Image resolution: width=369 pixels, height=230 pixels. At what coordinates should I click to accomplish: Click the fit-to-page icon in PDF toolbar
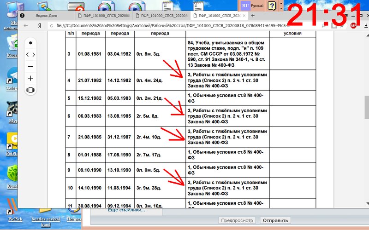click(x=30, y=90)
